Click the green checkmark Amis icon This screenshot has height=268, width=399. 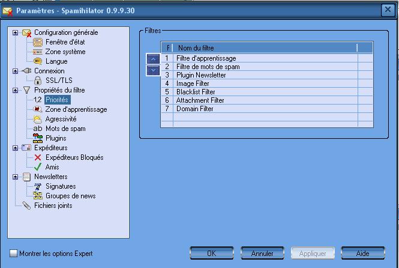[38, 167]
